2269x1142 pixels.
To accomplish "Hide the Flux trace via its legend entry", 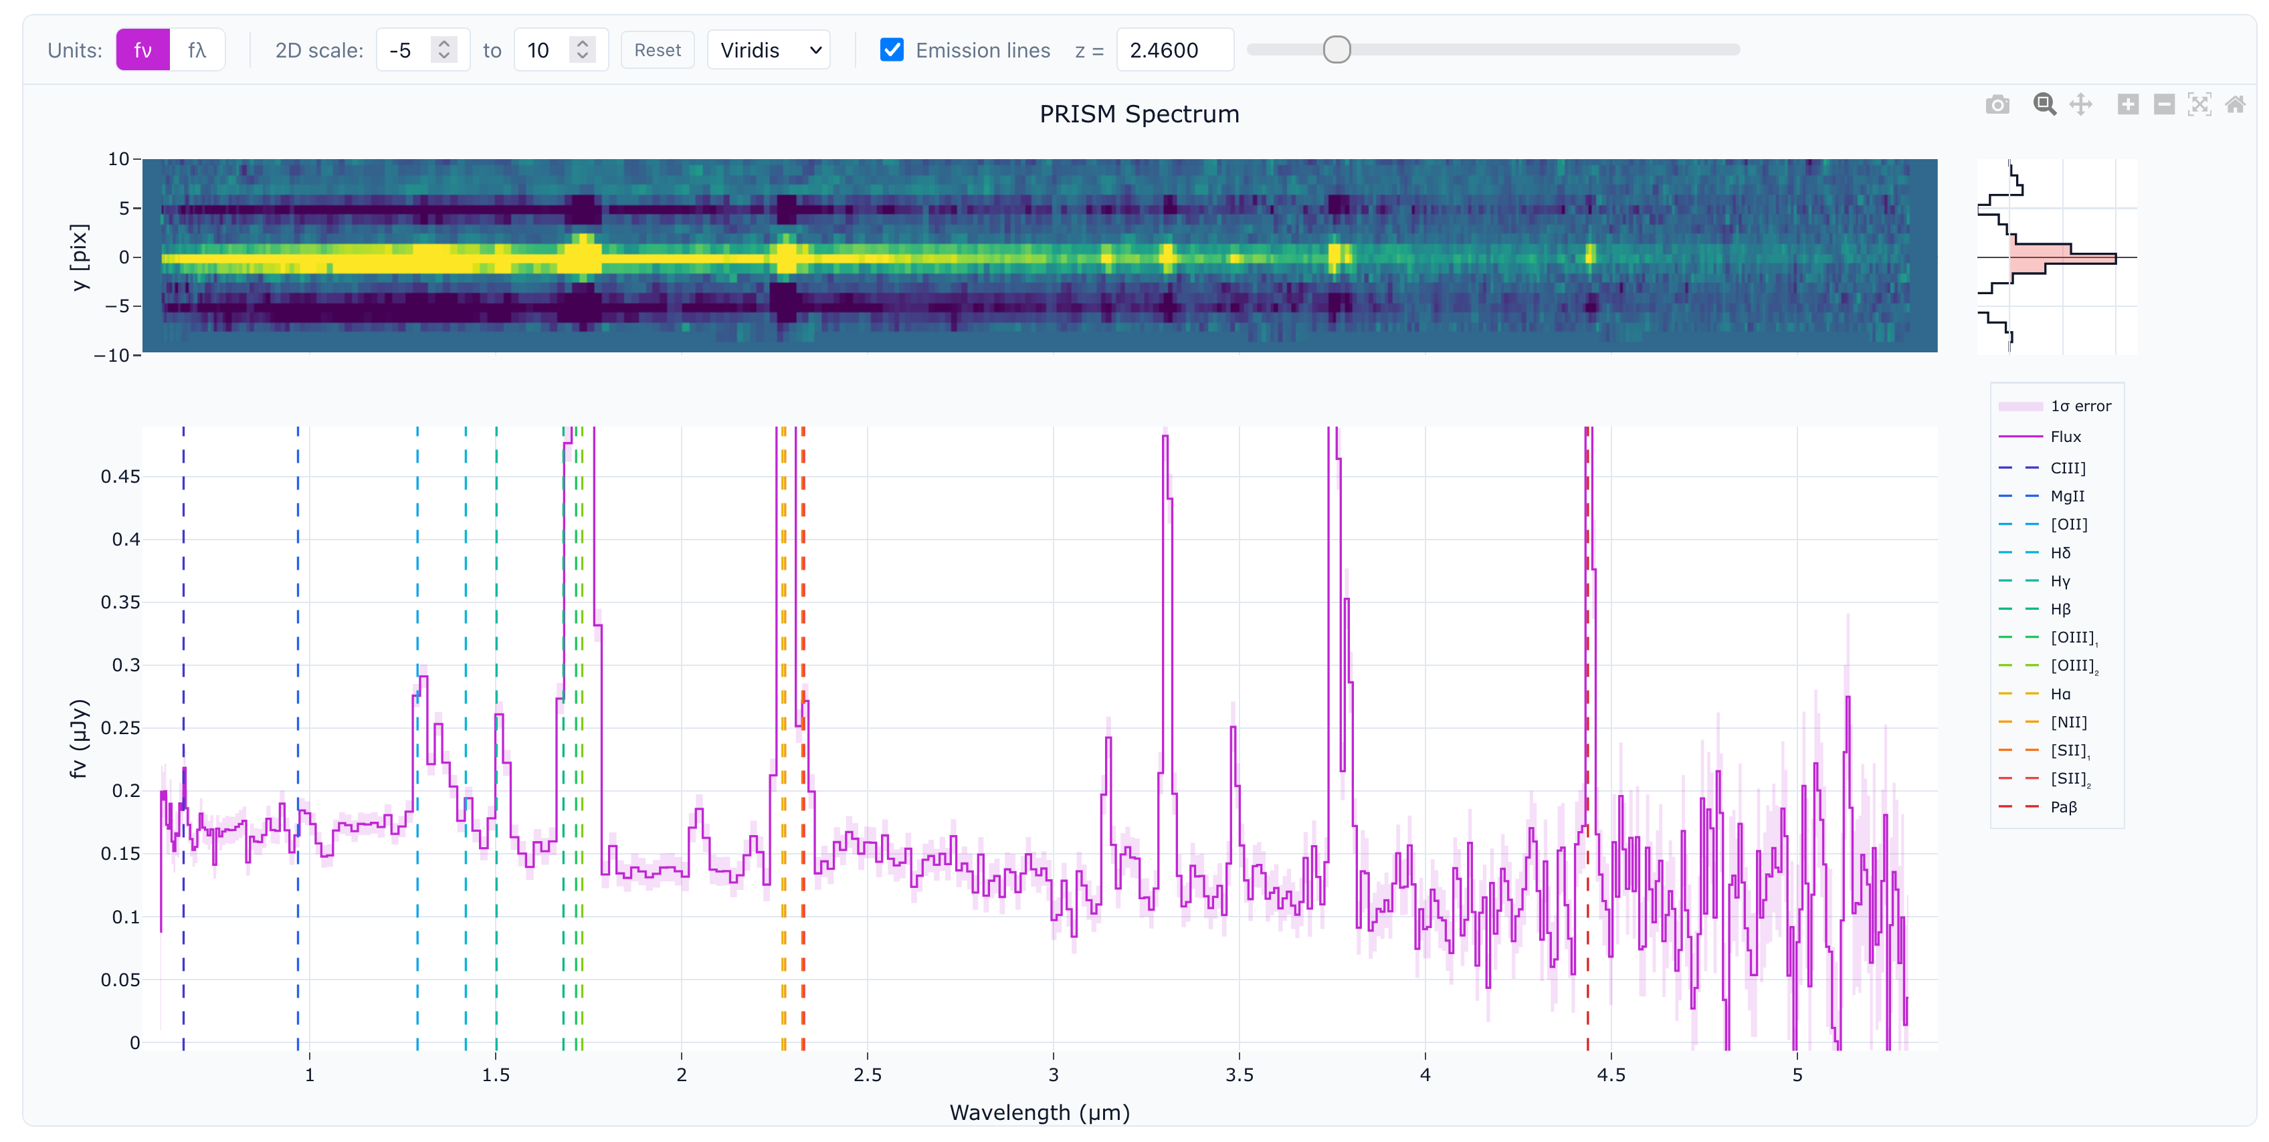I will (2067, 435).
